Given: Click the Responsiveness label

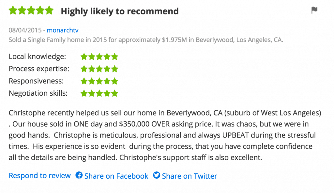Looking at the screenshot, I should pos(36,81).
